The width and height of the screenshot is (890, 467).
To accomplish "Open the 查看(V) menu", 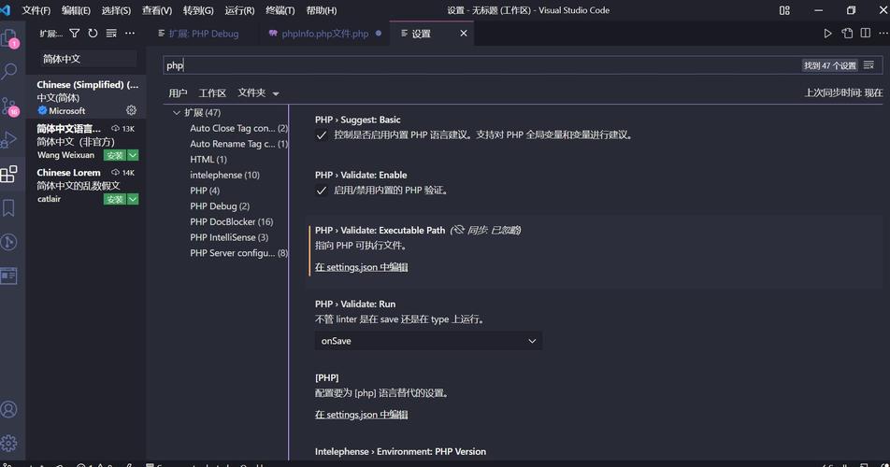I will (157, 10).
